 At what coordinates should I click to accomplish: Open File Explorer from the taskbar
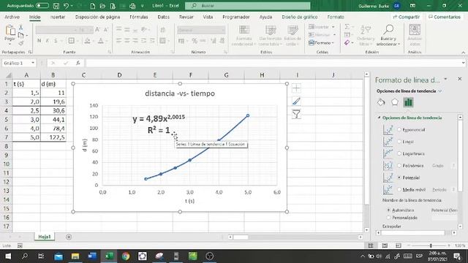point(75,256)
